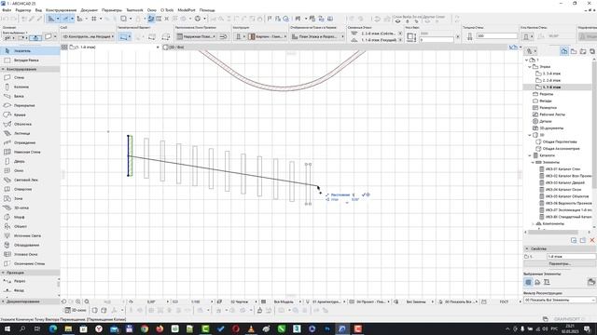Click the Толщина Стены thickness input field
Screen dimensions: 597x335
click(496, 36)
